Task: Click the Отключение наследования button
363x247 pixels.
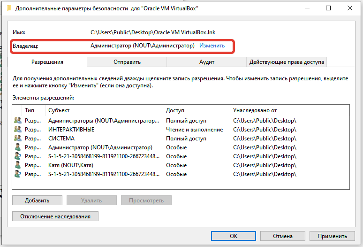Action: pyautogui.click(x=55, y=216)
